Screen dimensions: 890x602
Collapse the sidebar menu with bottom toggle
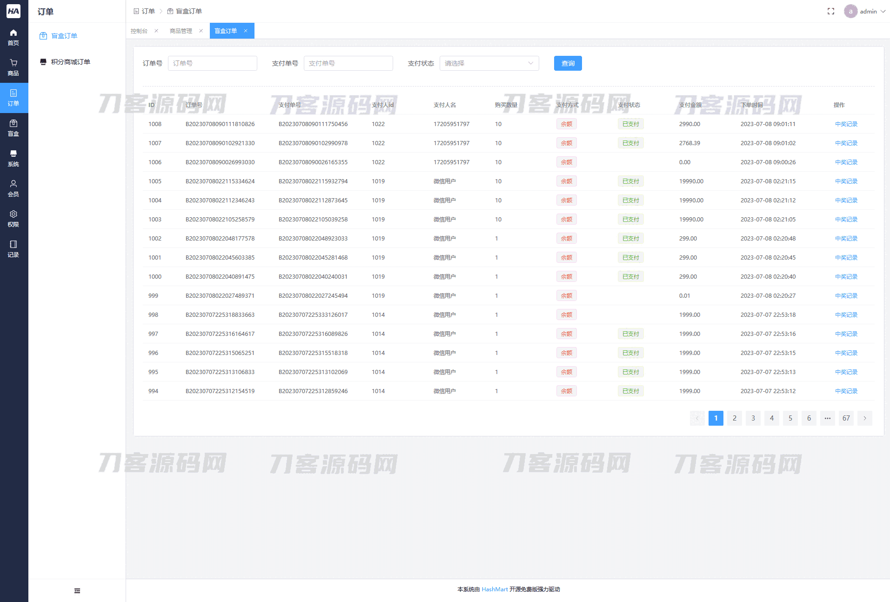(x=77, y=591)
